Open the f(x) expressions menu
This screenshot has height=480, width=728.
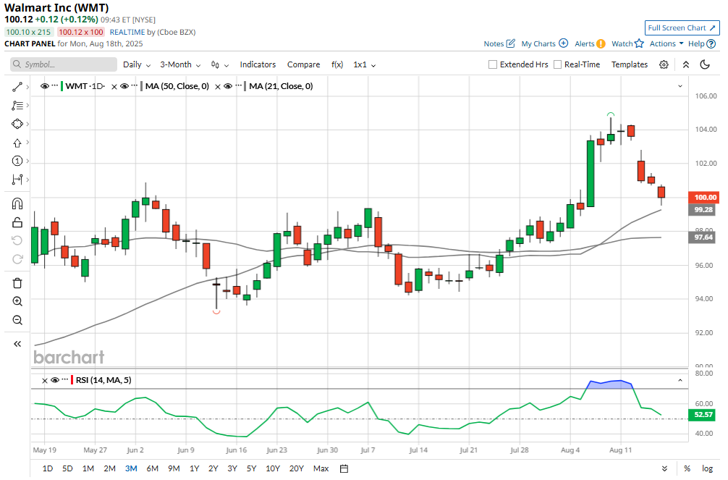pyautogui.click(x=337, y=64)
